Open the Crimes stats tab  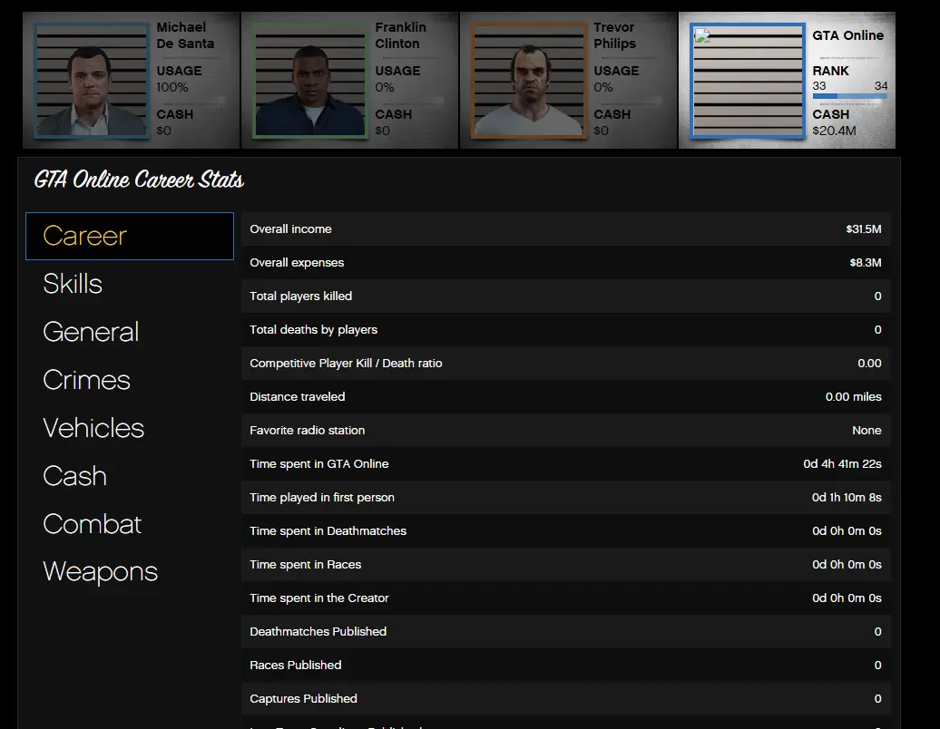[86, 380]
